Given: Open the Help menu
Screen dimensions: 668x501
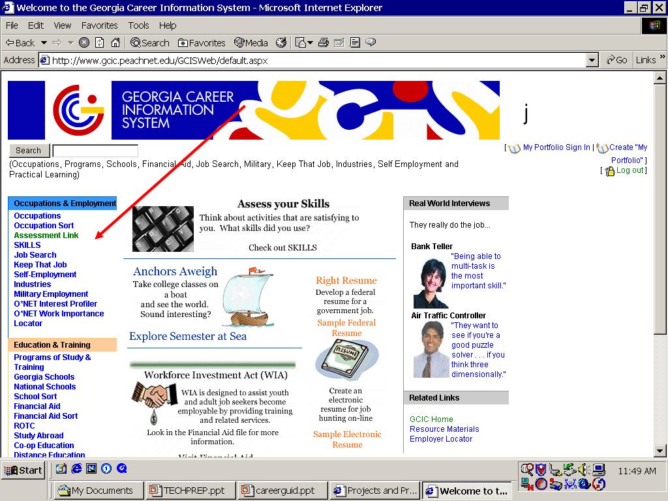Looking at the screenshot, I should click(x=168, y=25).
